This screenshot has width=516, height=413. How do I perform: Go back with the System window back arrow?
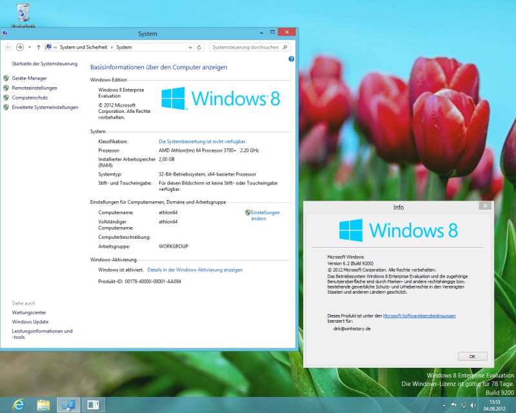pos(8,47)
